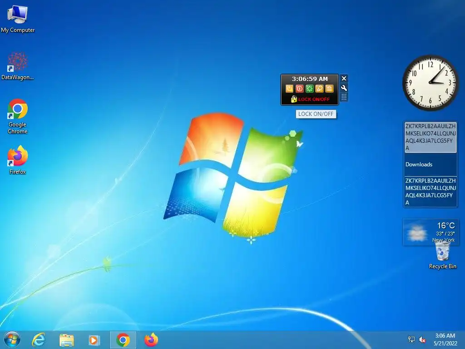Screen dimensions: 465x349
Task: Click the red shutdown icon in gadget
Action: (300, 89)
